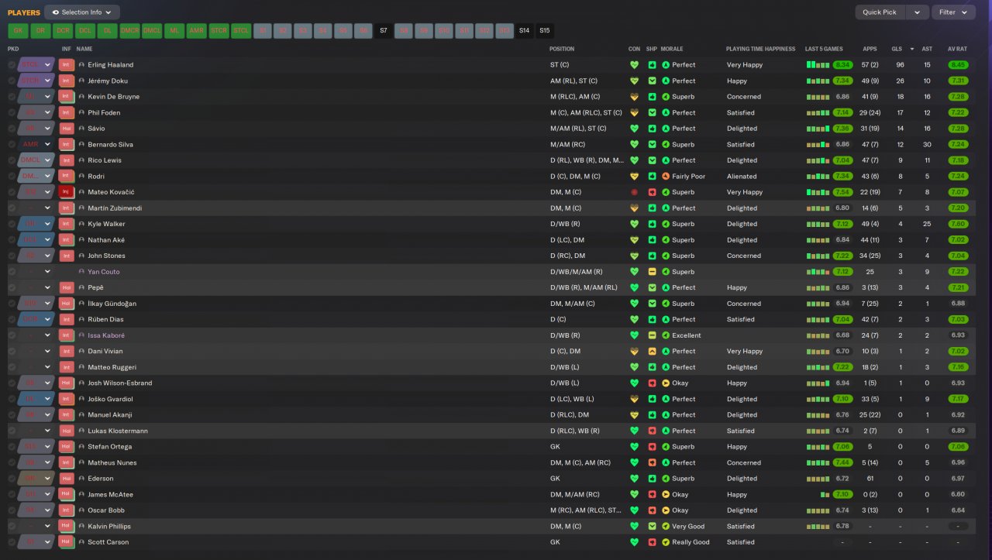Open the empty position dropdown for Martín Zubimendi

click(36, 208)
